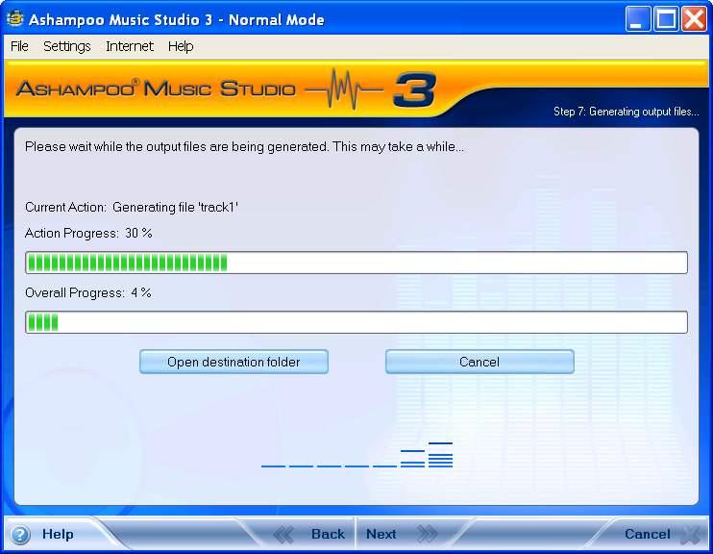Maximize the Ashampoo Music Studio window
This screenshot has height=554, width=713.
(x=666, y=19)
